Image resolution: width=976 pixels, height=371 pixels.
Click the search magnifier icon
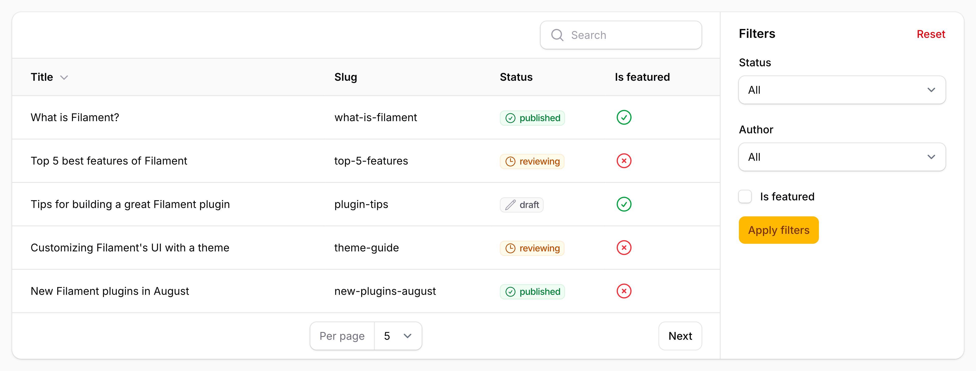(557, 35)
